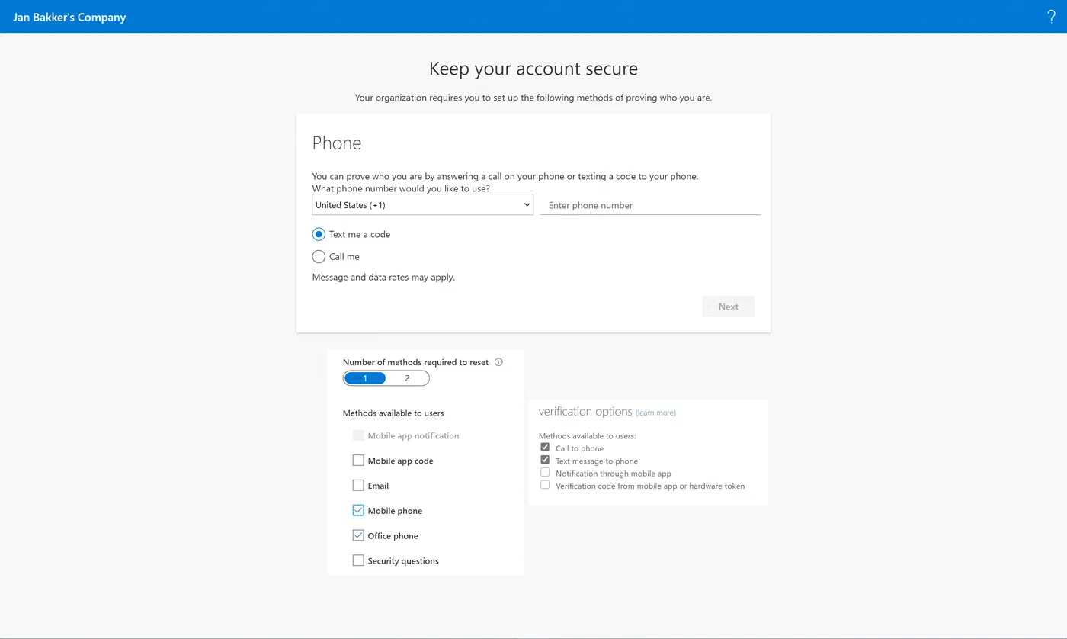
Task: Click the Message and data rates may apply text
Action: pos(383,278)
